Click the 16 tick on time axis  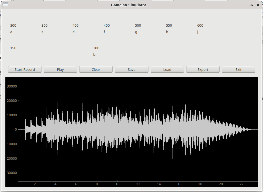point(179,184)
